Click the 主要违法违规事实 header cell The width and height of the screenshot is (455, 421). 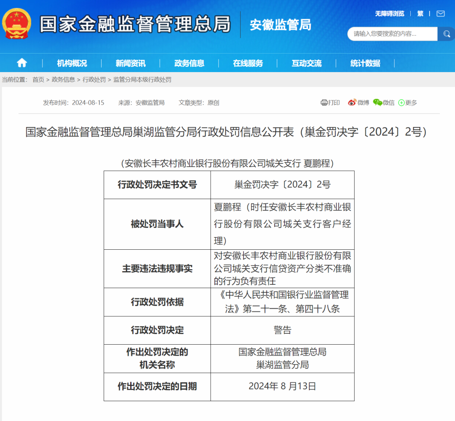pyautogui.click(x=157, y=269)
